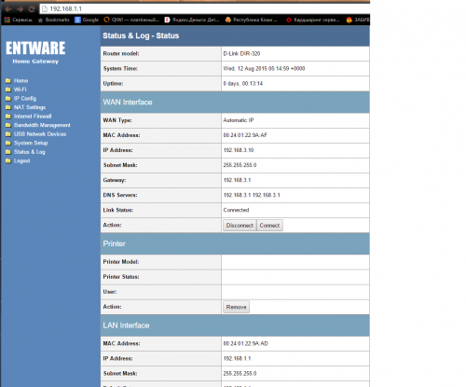Image resolution: width=466 pixels, height=387 pixels.
Task: Open the Status & Log sidebar link
Action: (30, 152)
